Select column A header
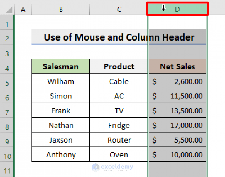This screenshot has height=177, width=225. 23,9
